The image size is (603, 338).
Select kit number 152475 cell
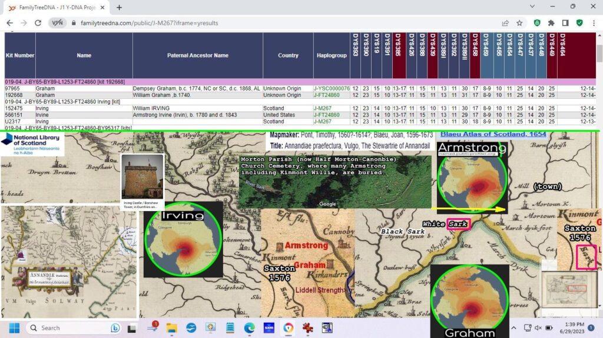coord(20,109)
